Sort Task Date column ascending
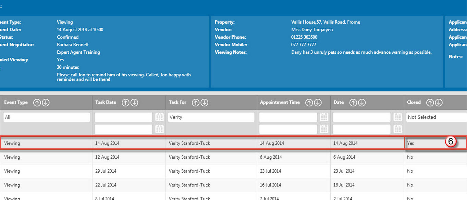 tap(125, 102)
